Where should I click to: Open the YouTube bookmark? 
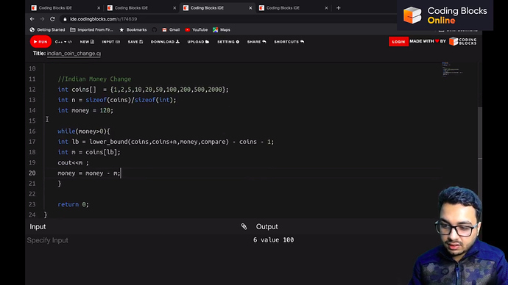pyautogui.click(x=197, y=29)
